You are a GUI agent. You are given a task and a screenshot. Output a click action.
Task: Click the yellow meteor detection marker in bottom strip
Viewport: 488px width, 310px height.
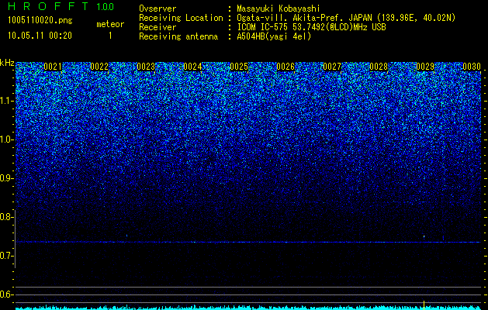(x=424, y=305)
